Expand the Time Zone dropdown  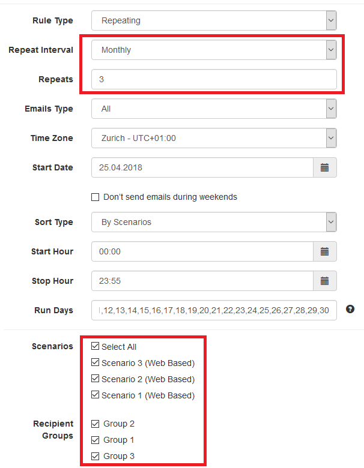tap(214, 138)
